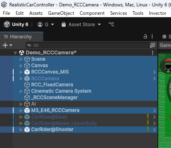171x148 pixels.
Task: Expand M3_E46_RCCCamera children
Action: (21, 110)
